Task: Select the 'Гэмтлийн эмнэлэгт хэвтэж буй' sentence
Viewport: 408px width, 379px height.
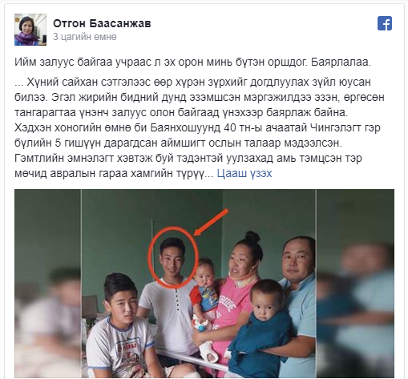Action: (188, 166)
